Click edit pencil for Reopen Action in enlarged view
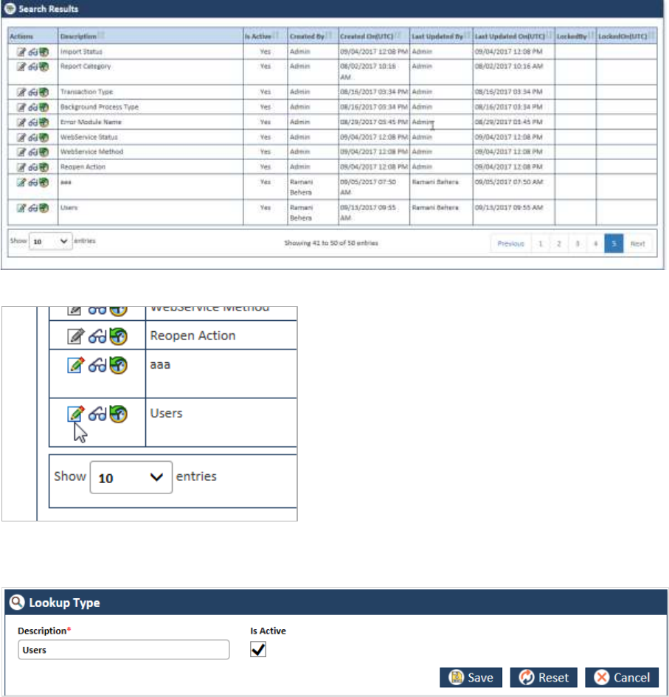Viewport: 669px width, 697px height. (75, 336)
